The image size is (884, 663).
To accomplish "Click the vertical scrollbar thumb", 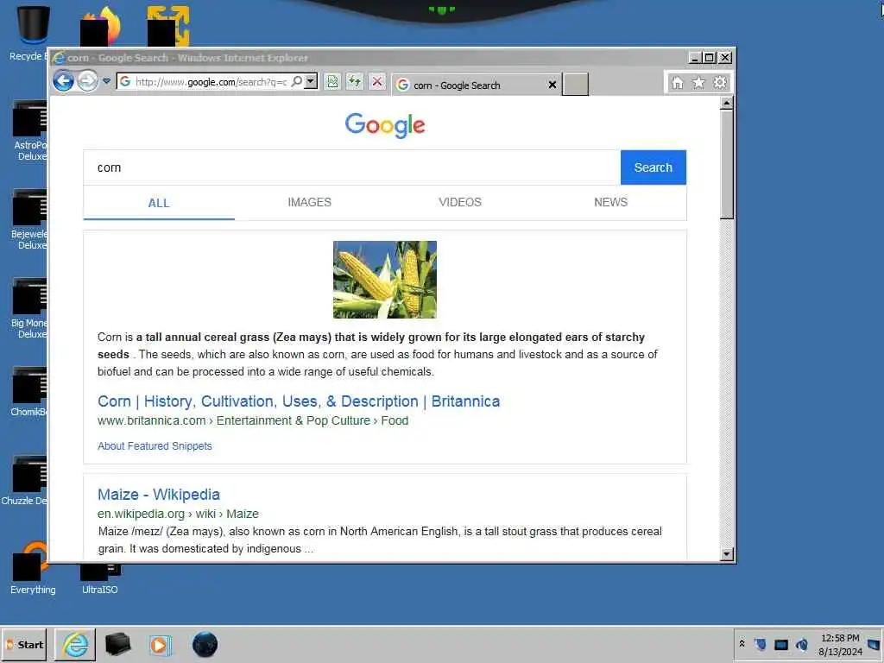I will coord(727,164).
